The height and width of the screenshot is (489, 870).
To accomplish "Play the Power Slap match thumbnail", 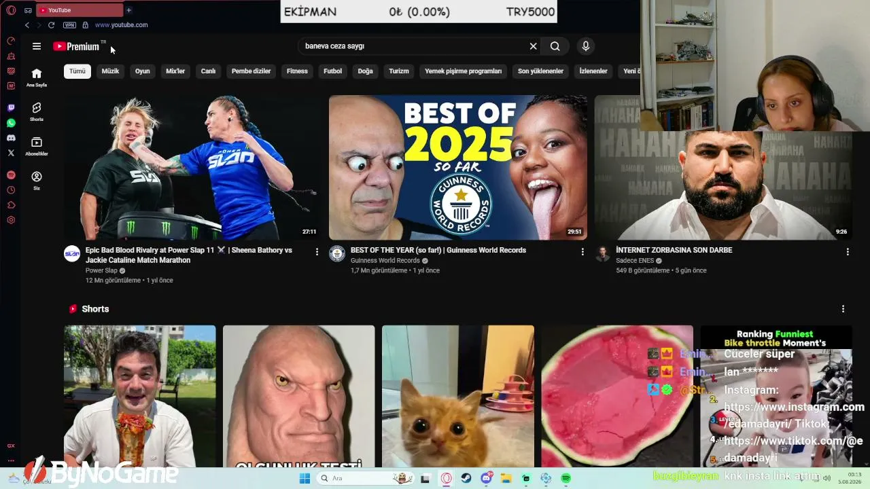I will (x=192, y=168).
